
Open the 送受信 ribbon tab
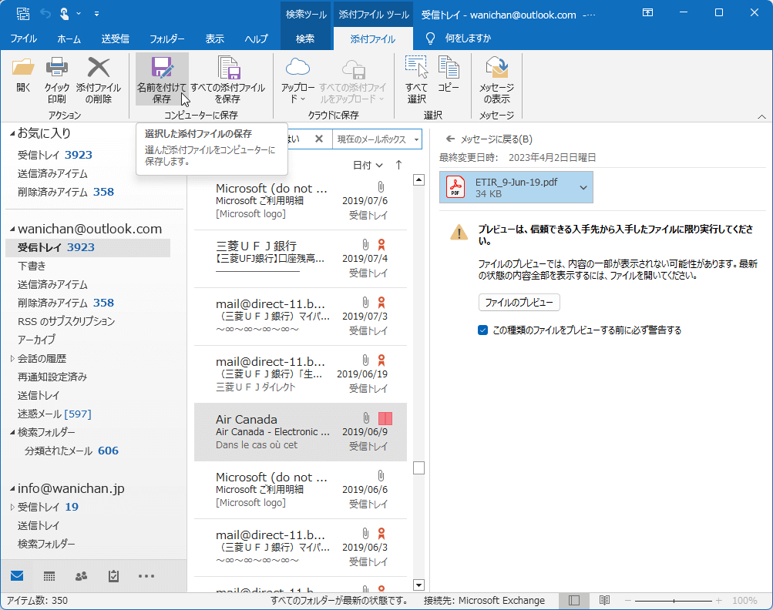click(116, 39)
